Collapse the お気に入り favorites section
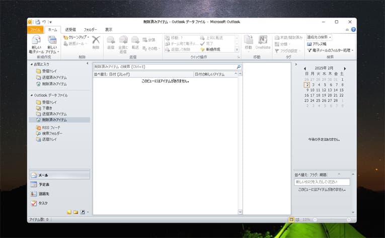Screen dimensions: 385x238 31,64
